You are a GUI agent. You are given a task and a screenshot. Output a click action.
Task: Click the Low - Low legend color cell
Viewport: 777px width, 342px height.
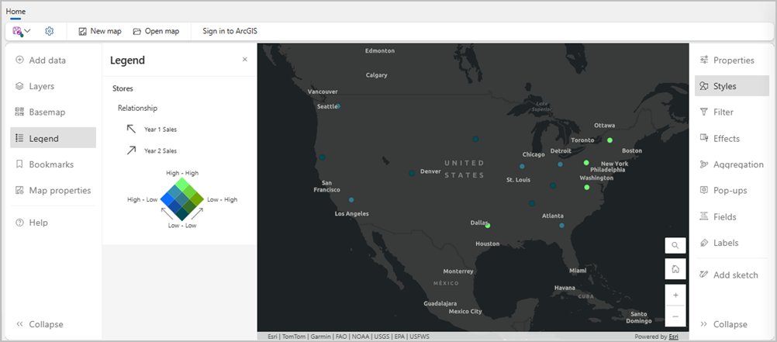[182, 213]
